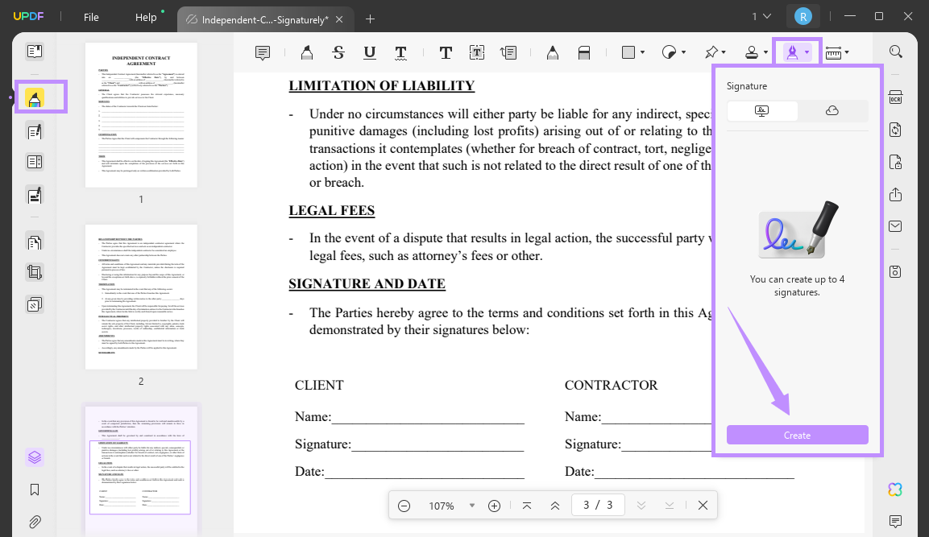Select the underline annotation tool

(x=369, y=52)
